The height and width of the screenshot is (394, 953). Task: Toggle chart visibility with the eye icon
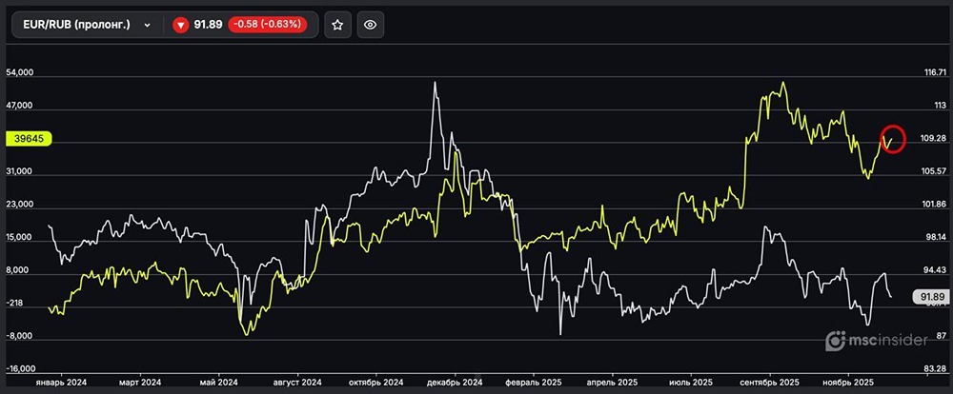tap(370, 26)
